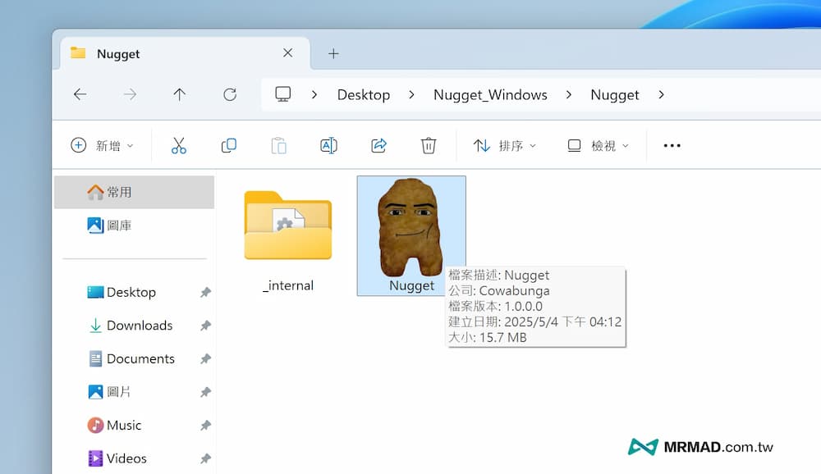Click the Cut scissors icon

pos(179,145)
